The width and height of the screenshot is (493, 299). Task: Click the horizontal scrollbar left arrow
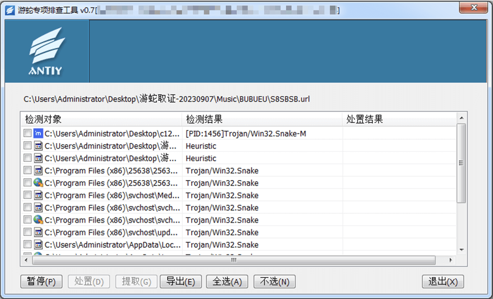click(x=26, y=260)
